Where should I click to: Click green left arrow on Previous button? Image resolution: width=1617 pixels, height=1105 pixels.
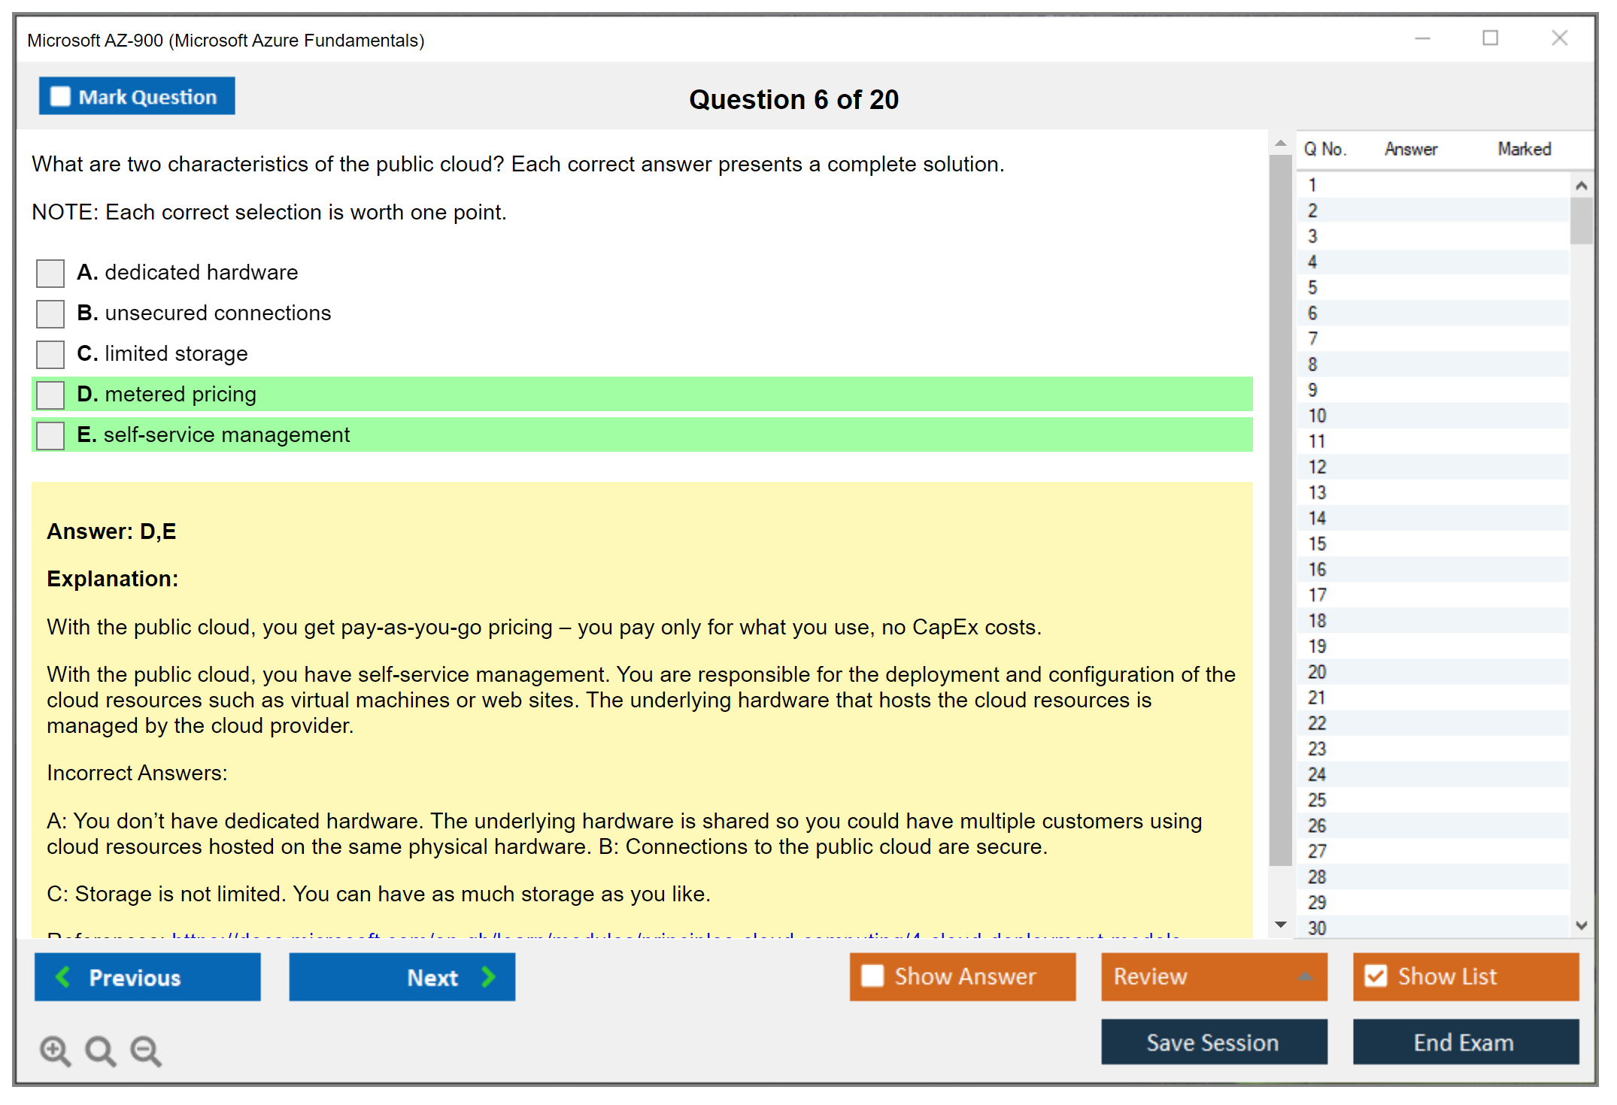64,976
